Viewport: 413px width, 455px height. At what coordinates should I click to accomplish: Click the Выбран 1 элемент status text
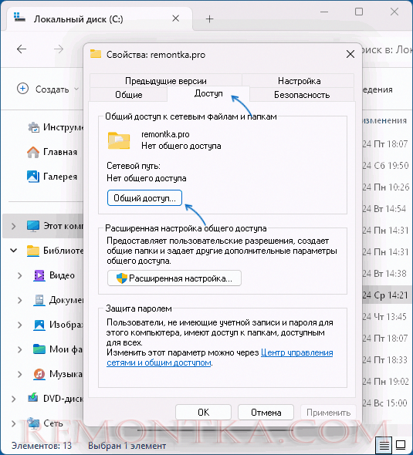point(127,446)
